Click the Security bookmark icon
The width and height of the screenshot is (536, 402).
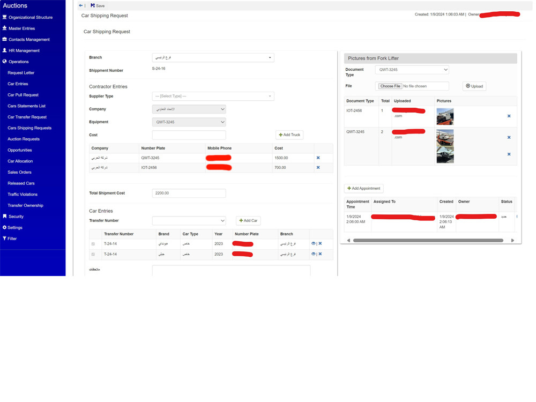[x=4, y=217]
